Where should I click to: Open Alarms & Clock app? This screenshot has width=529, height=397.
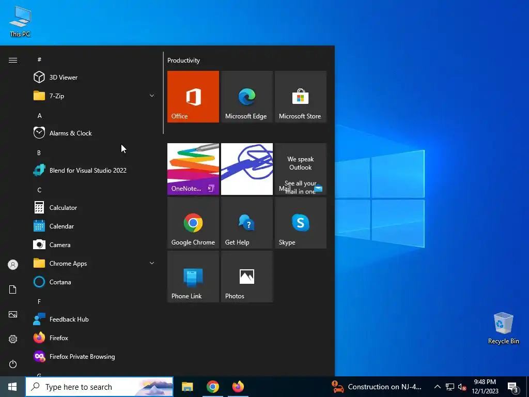[95, 133]
